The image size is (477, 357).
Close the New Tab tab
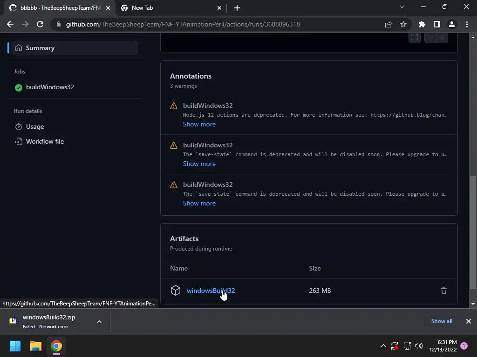click(219, 8)
